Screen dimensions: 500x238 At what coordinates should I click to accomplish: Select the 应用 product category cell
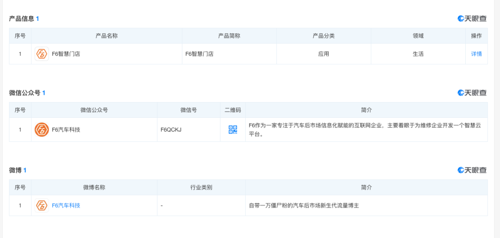pyautogui.click(x=323, y=54)
